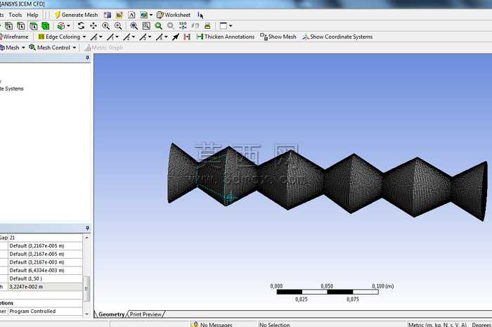
Task: Toggle Thicken Annotations
Action: [x=226, y=37]
